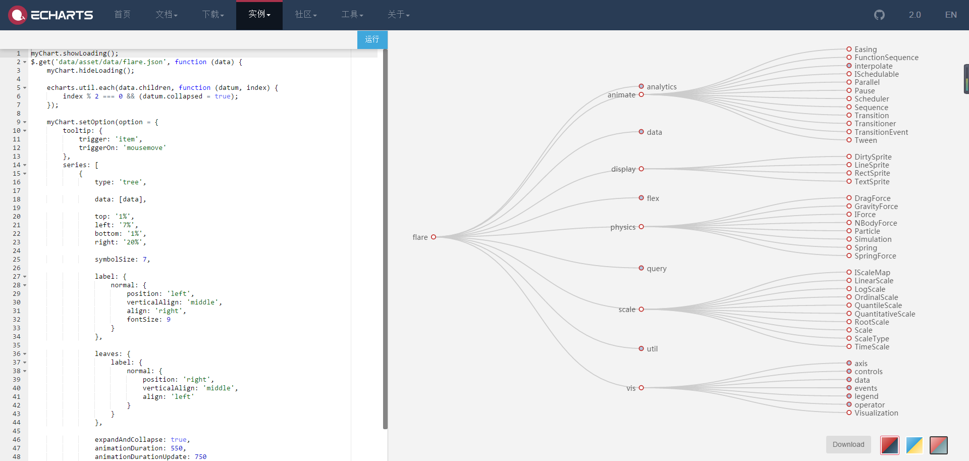Expand the query tree node
Viewport: 969px width, 461px height.
[641, 268]
